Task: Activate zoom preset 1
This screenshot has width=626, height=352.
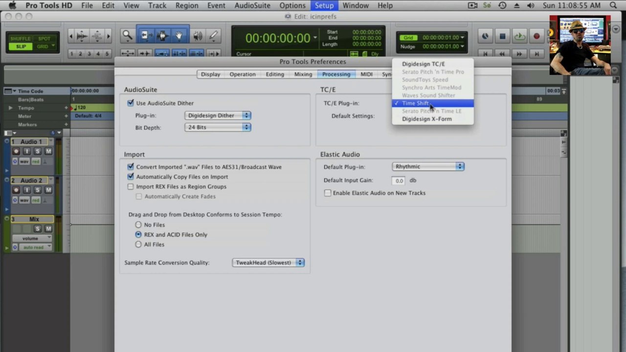Action: click(x=71, y=54)
